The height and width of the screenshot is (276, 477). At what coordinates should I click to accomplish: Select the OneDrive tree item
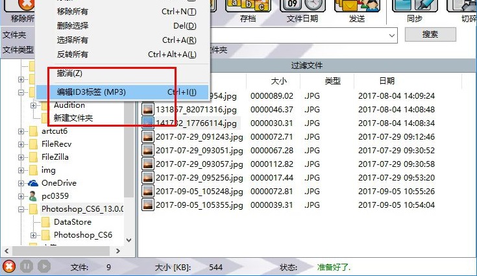click(59, 183)
